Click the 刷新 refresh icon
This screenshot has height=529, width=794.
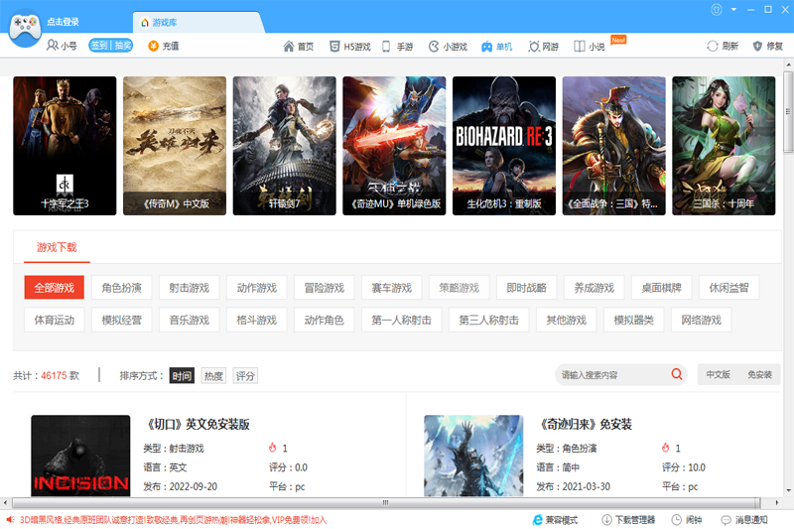coord(712,47)
